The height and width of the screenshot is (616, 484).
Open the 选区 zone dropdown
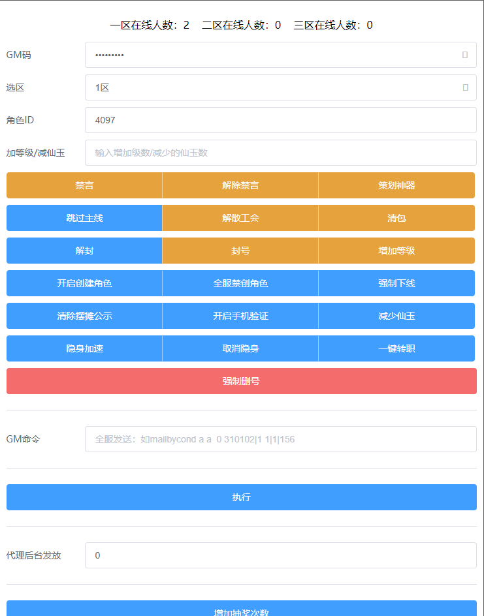[280, 87]
